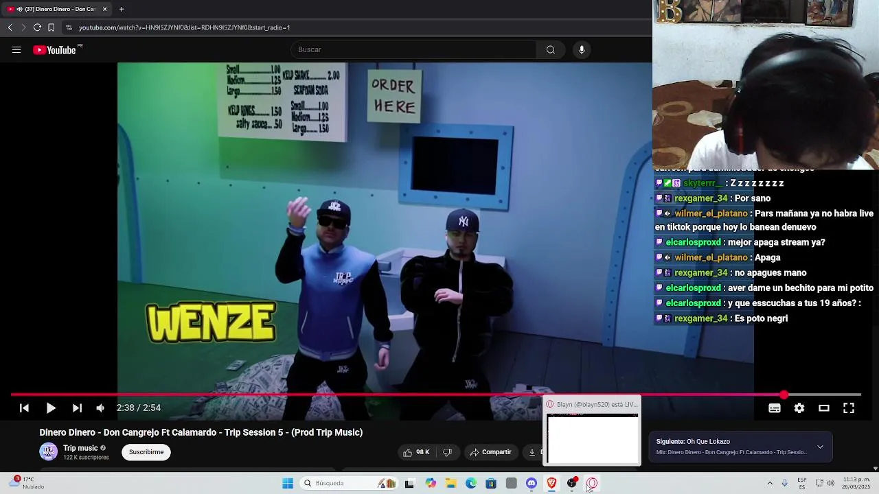Open OBS Studio from taskbar
The width and height of the screenshot is (879, 494).
point(572,483)
